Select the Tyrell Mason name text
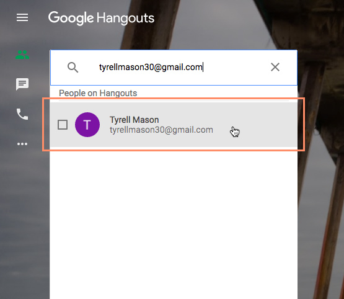This screenshot has height=299, width=344. [x=135, y=120]
